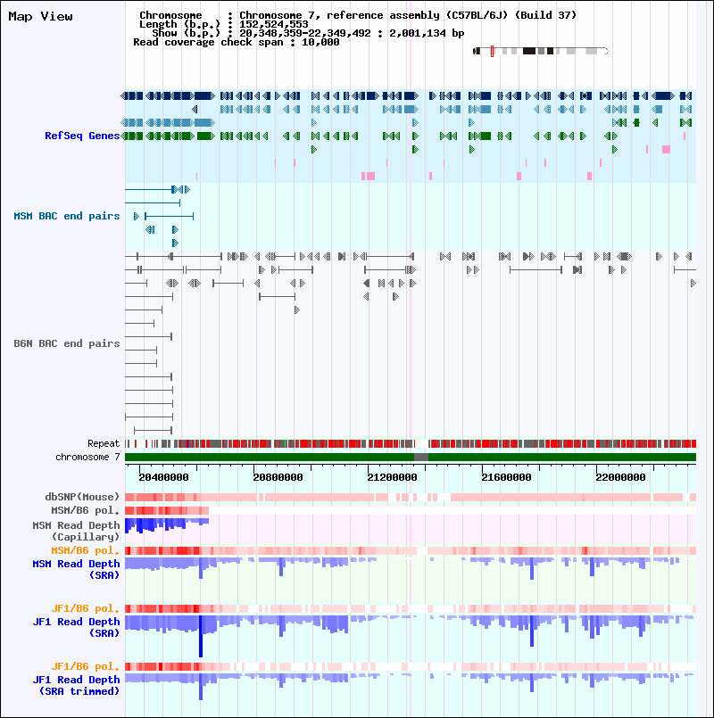Click the chromosome 7 track label
Screen dimensions: 714x718
point(87,457)
